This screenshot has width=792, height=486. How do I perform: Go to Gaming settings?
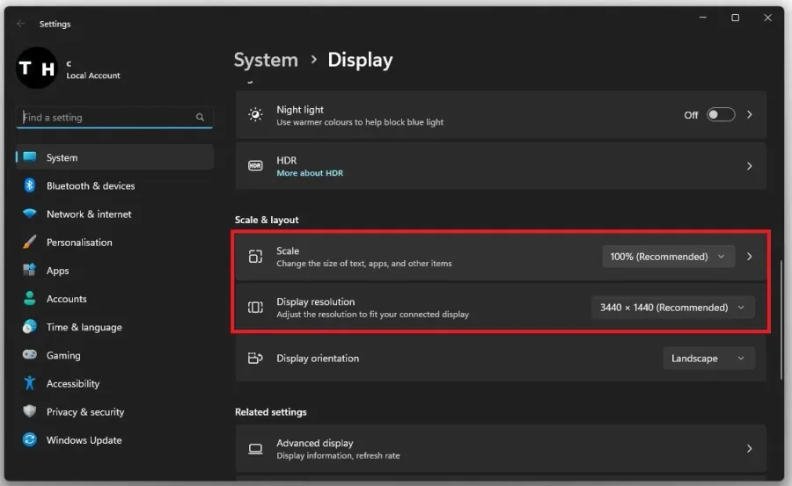click(114, 355)
